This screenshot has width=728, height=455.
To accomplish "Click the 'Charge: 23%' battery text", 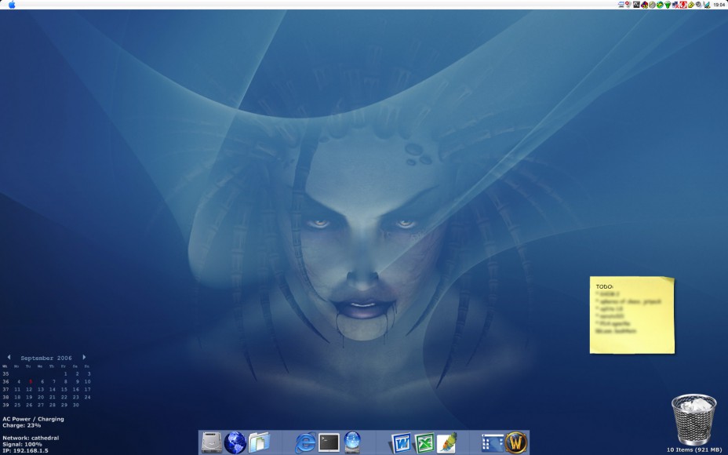I will [x=22, y=425].
